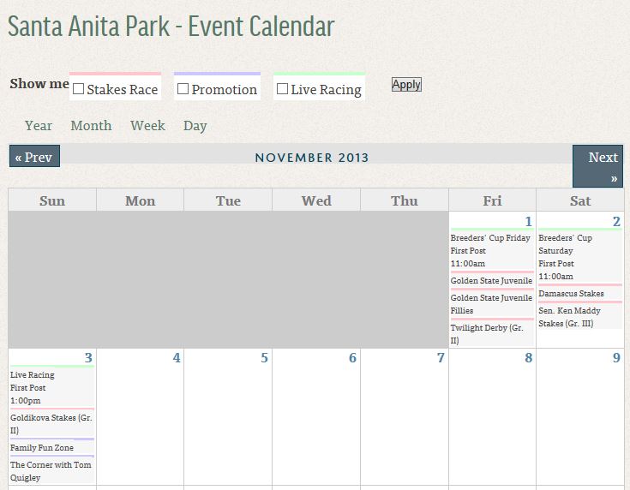
Task: Open the Golden State Juvenile Fillies event
Action: pos(491,304)
